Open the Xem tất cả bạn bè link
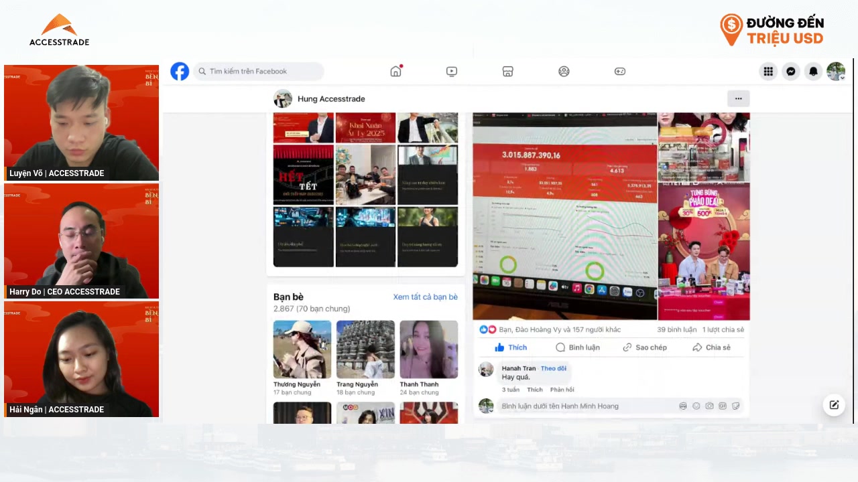 coord(425,297)
